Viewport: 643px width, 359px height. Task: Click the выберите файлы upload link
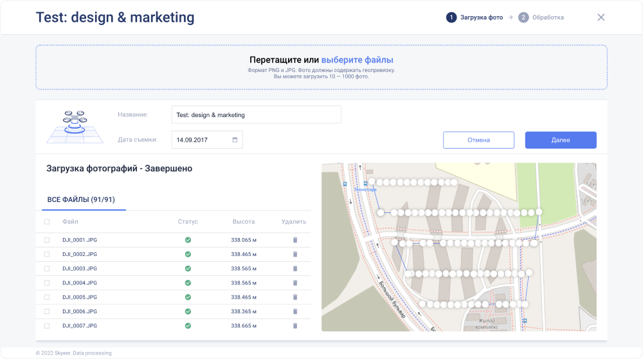pos(357,60)
